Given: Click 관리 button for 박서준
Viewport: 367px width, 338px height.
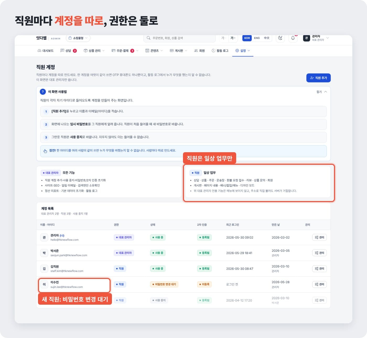Looking at the screenshot, I should pos(319,253).
